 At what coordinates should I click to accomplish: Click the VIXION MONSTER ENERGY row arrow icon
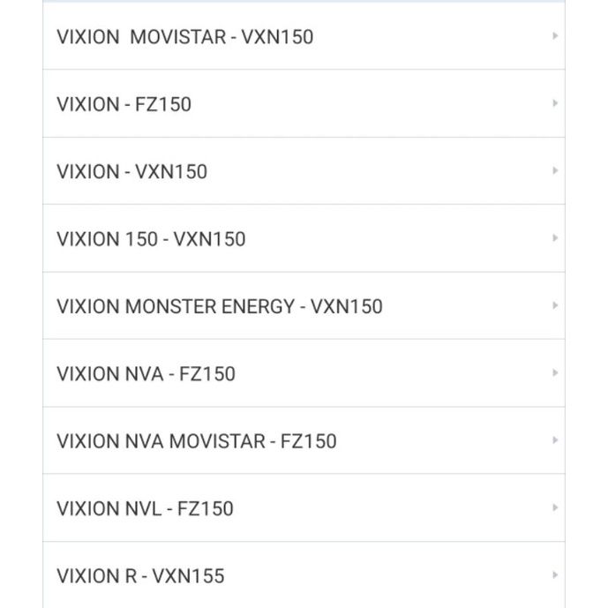pos(555,305)
